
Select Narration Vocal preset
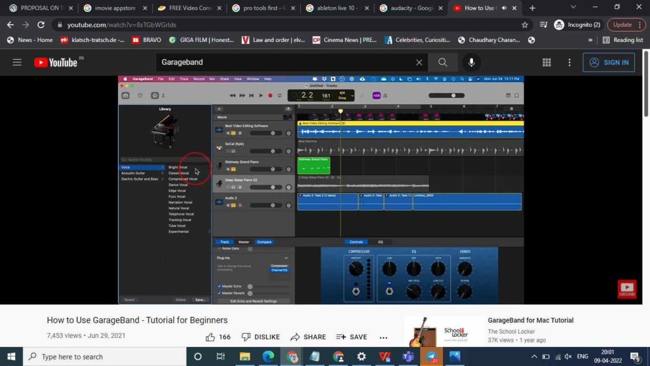(180, 203)
